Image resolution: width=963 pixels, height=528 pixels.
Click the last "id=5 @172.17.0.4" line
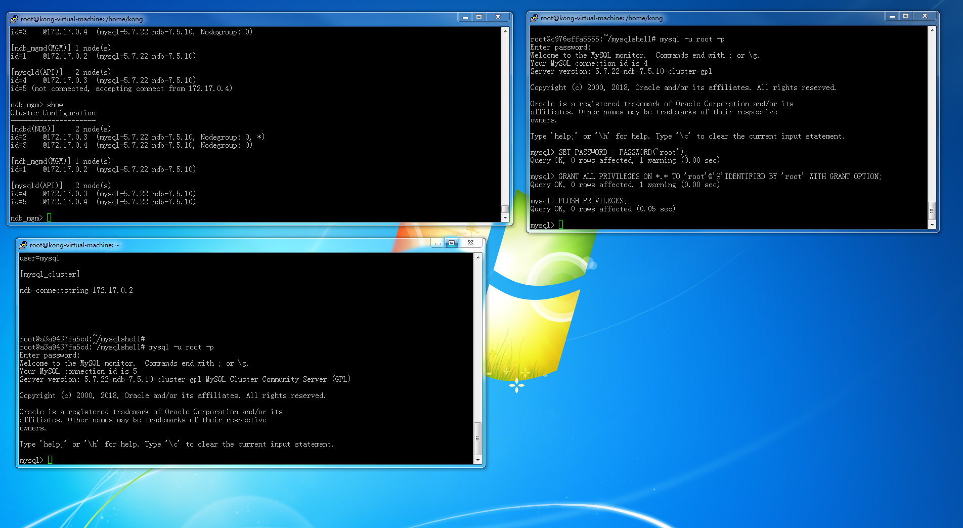pyautogui.click(x=103, y=202)
